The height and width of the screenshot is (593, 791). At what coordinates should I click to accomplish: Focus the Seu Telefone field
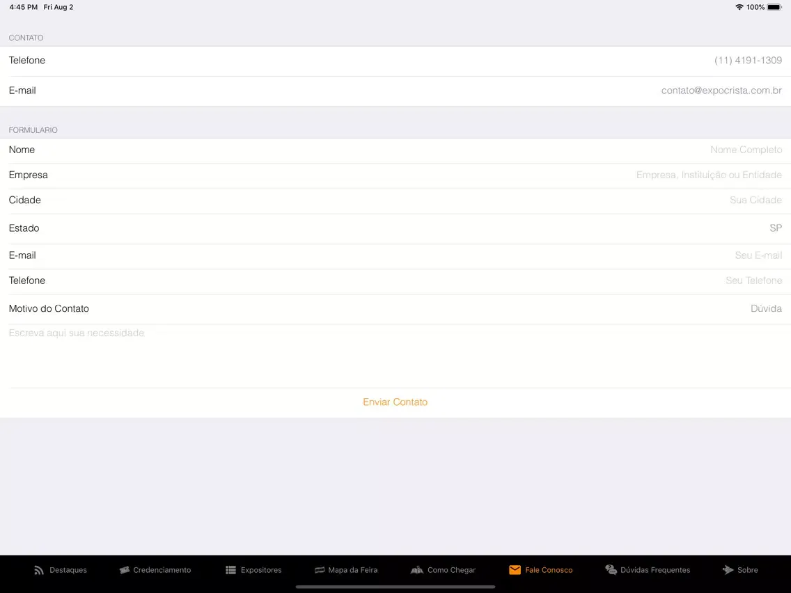click(x=753, y=280)
